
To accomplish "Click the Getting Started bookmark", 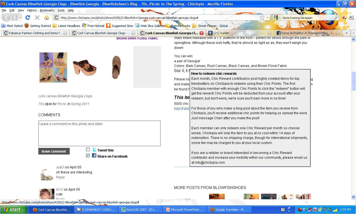I will coord(37,26).
